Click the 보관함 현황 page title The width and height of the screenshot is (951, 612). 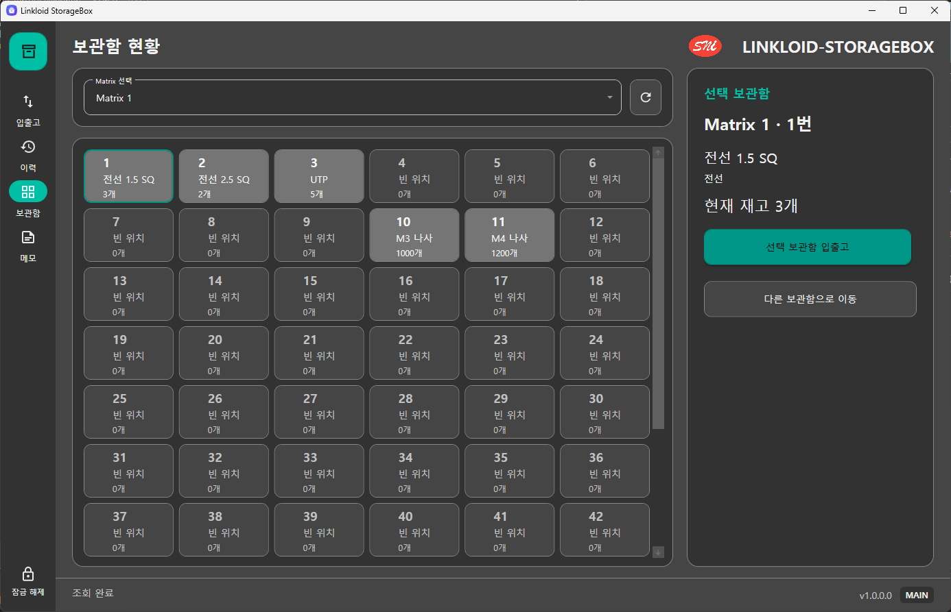116,46
